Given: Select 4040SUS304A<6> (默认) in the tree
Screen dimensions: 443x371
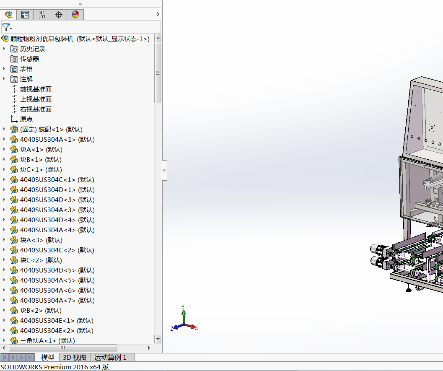Looking at the screenshot, I should (57, 291).
